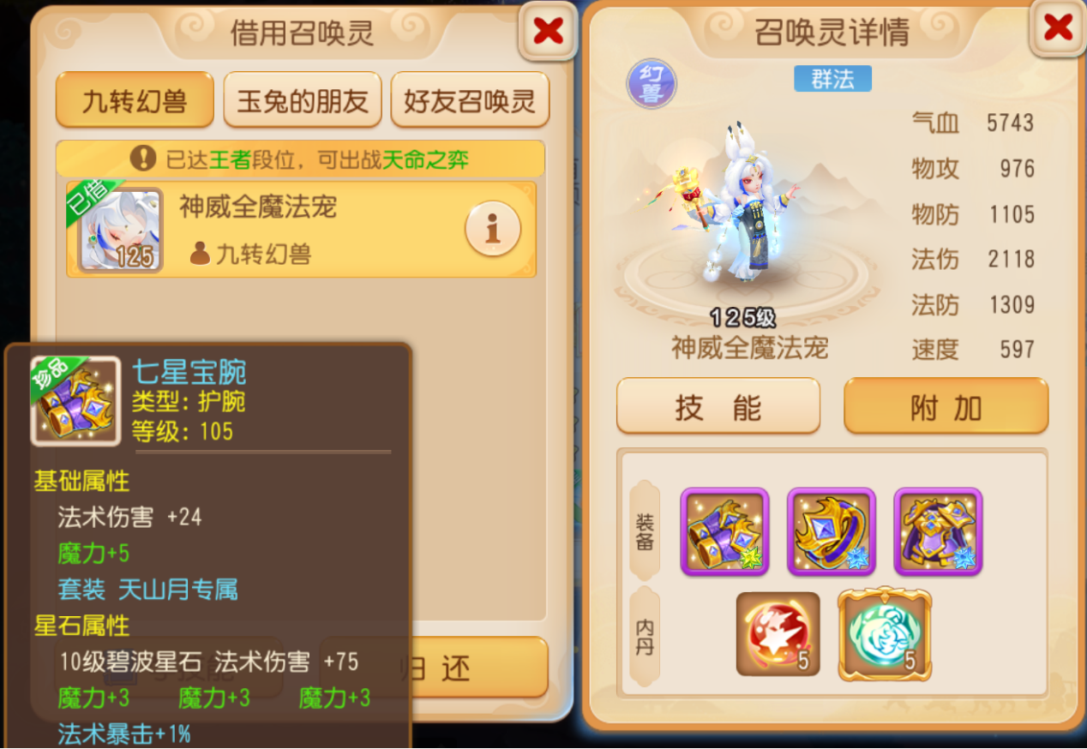Viewport: 1087px width, 749px height.
Task: Click the level 125 pet portrait
Action: pos(120,230)
